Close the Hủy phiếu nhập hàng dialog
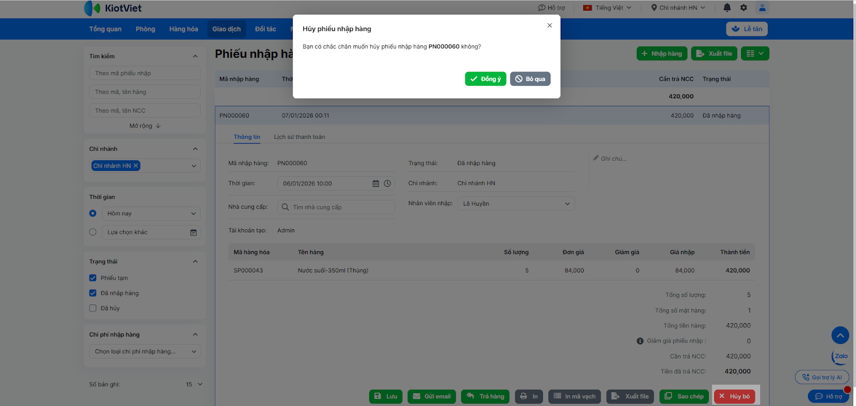Screen dimensions: 856x406 [549, 25]
